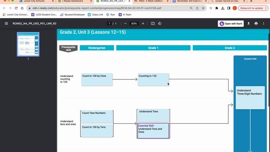Screen dimensions: 270x152
Task: Click the 83% zoom level field
Action: click(x=134, y=24)
